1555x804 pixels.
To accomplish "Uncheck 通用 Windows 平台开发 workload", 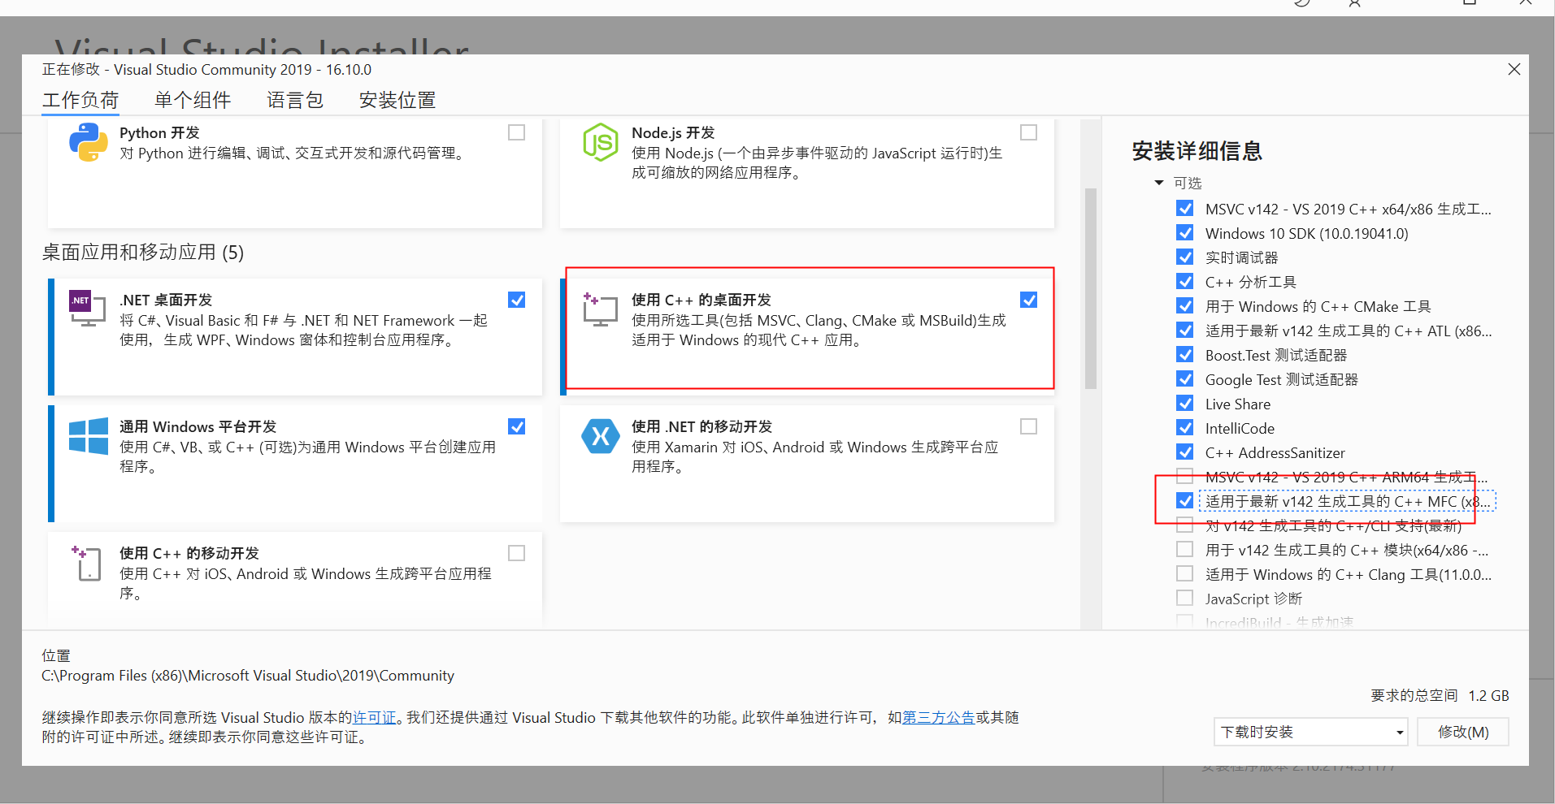I will (516, 426).
